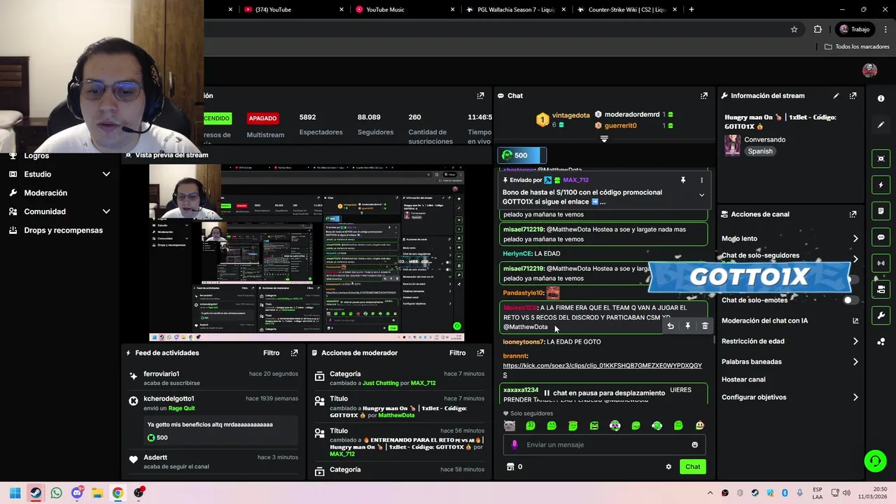896x504 pixels.
Task: Delete Moises123's chat message with trash icon
Action: click(705, 326)
